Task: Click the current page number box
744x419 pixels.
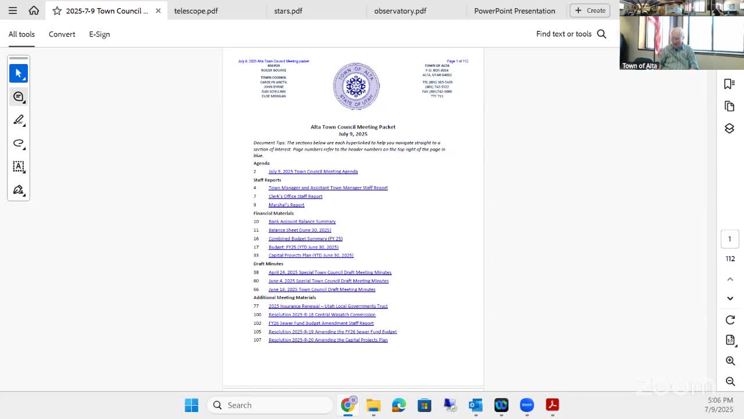Action: click(730, 239)
